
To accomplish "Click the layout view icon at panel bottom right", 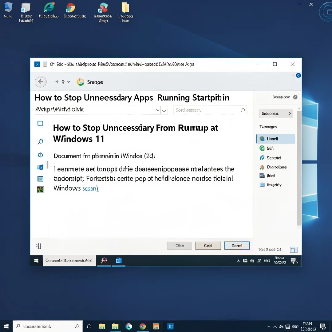I will (294, 250).
